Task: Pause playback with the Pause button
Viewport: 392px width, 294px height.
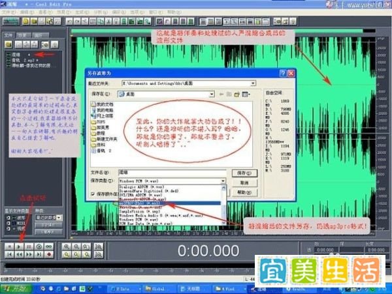Action: (x=29, y=246)
